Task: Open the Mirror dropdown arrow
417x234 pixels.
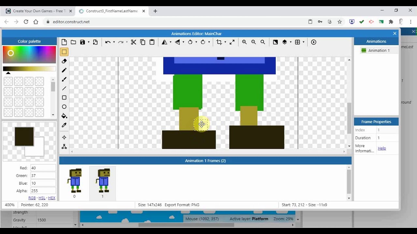Action: 170,42
